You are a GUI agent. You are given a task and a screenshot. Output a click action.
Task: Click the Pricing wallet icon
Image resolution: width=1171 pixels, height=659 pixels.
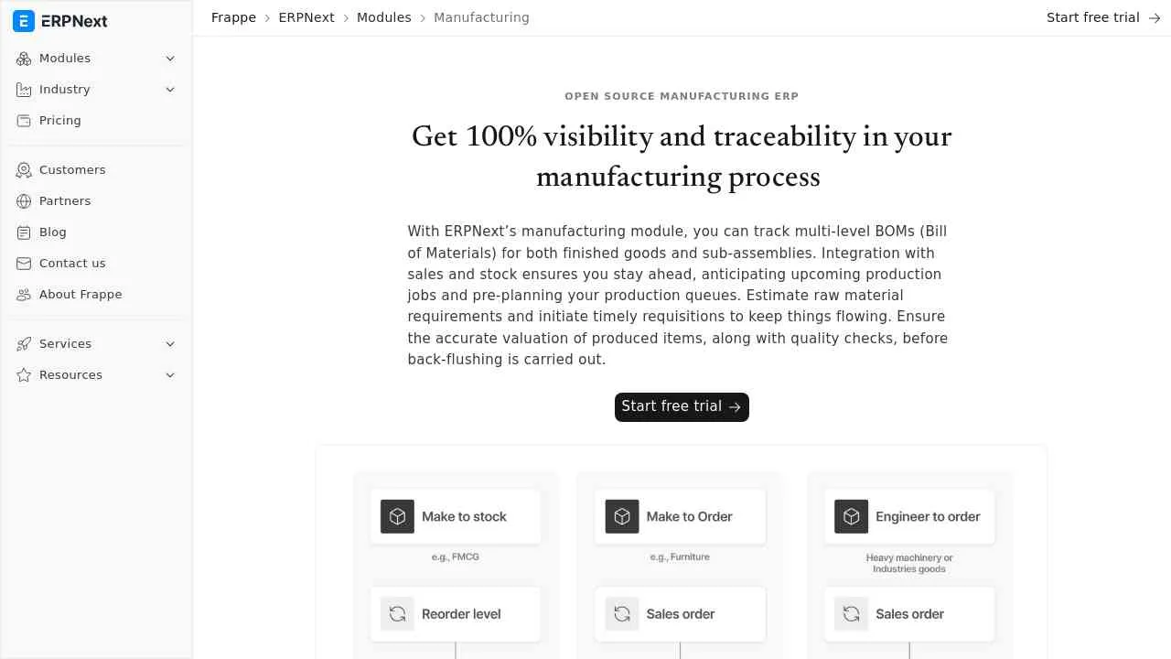pos(24,121)
